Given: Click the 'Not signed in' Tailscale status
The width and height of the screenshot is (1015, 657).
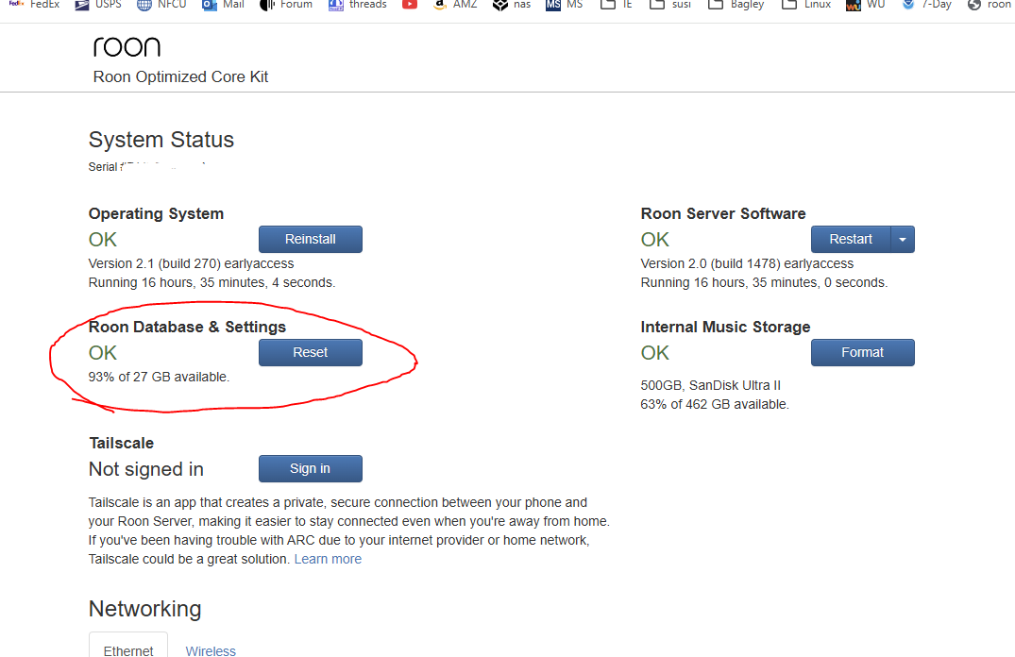Looking at the screenshot, I should tap(146, 469).
